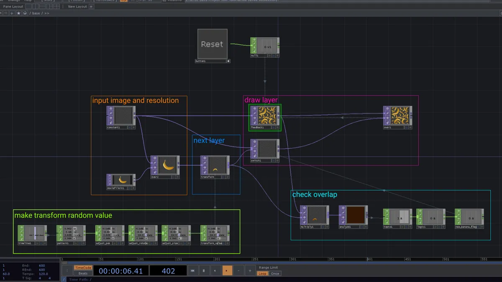Select TimeCode display mode
This screenshot has width=502, height=282.
coord(83,268)
